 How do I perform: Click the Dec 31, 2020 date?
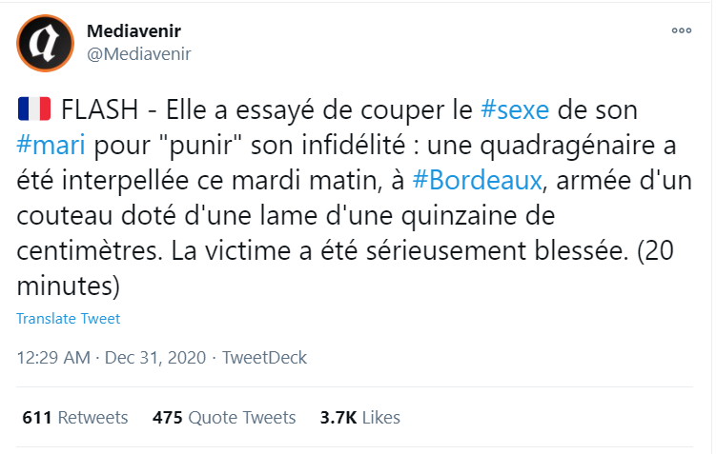(x=157, y=358)
